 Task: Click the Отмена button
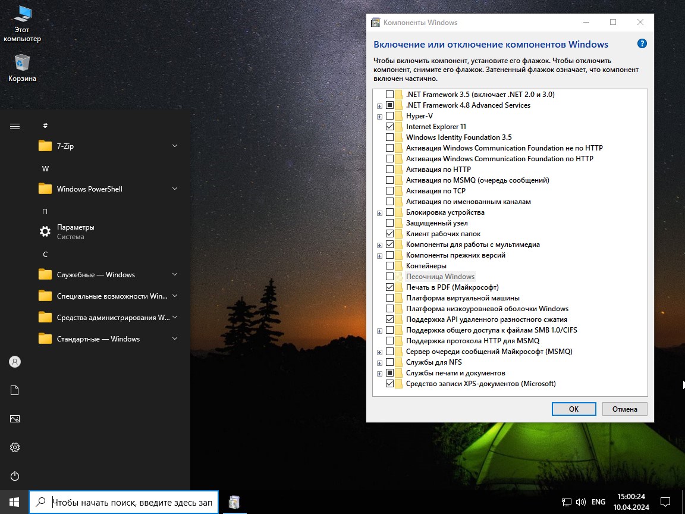click(x=624, y=409)
